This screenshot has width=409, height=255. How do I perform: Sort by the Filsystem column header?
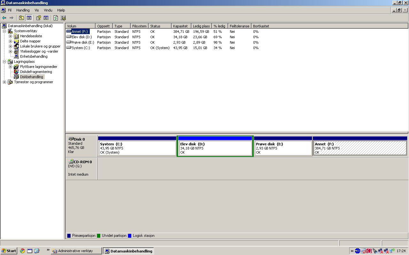140,26
